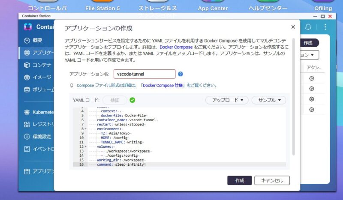Collapse the environment block at line 8

click(85, 129)
